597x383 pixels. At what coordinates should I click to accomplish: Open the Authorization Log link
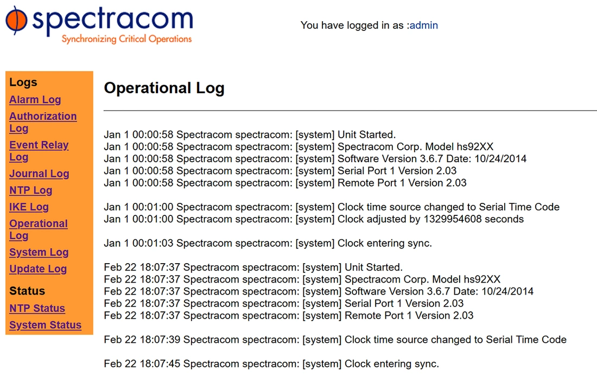pyautogui.click(x=43, y=122)
